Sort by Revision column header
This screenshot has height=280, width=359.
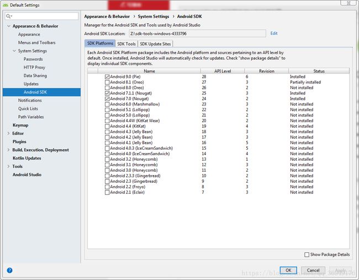(267, 71)
